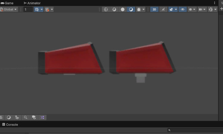The height and width of the screenshot is (134, 223).
Task: Switch to the Animator tab
Action: pyautogui.click(x=32, y=3)
